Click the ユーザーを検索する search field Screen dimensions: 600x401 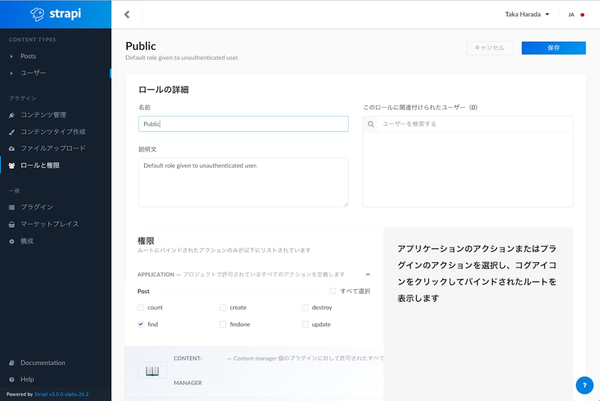(475, 124)
